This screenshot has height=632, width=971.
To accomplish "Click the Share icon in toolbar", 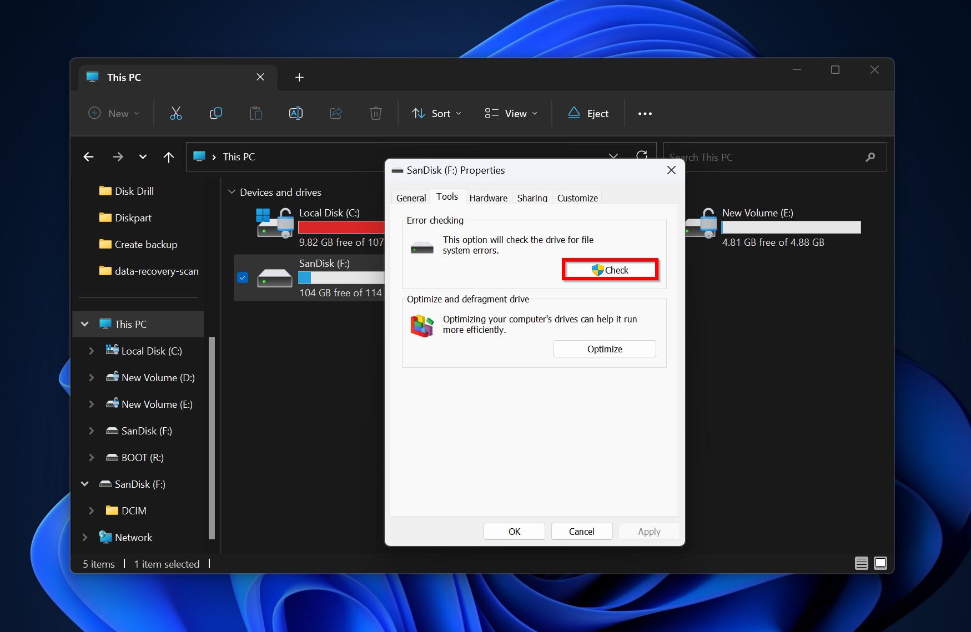I will tap(336, 114).
